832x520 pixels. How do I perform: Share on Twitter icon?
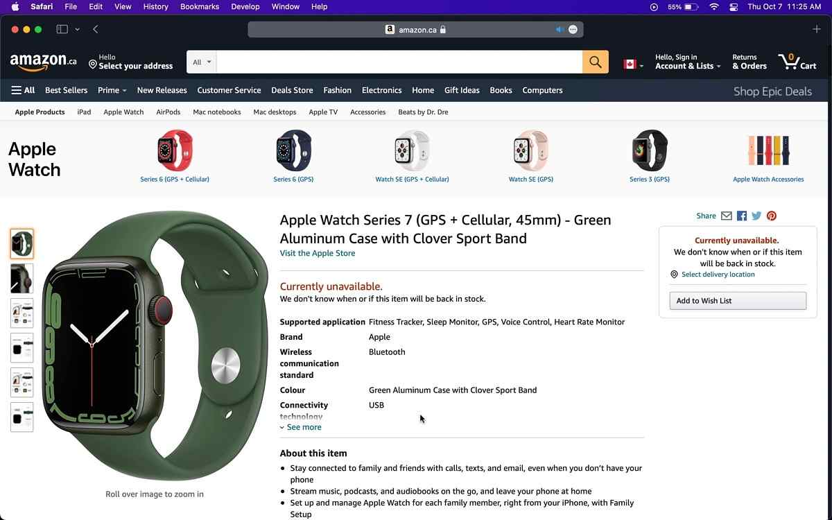pyautogui.click(x=756, y=216)
